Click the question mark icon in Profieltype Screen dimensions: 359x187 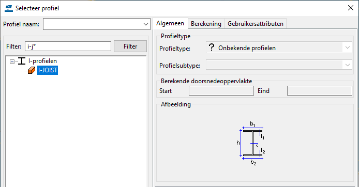(x=212, y=48)
